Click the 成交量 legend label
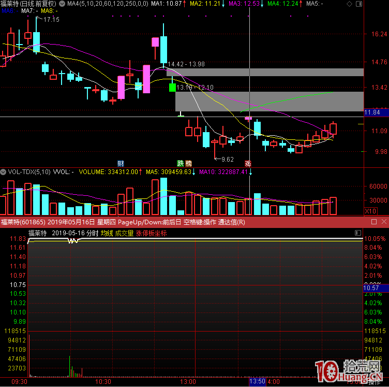This screenshot has width=389, height=387. tap(124, 233)
